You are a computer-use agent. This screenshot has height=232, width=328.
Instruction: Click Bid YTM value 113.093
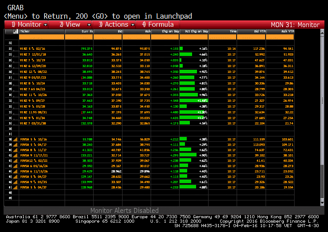point(259,144)
